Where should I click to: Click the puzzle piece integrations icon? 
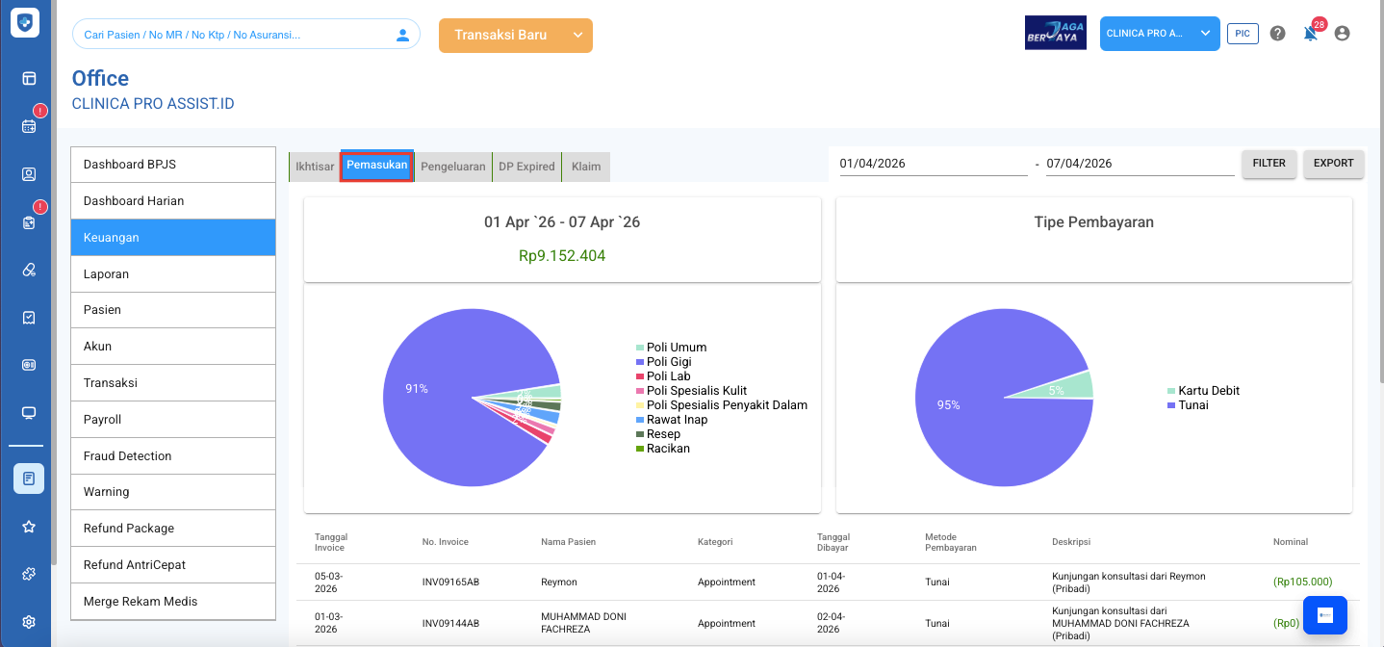[29, 574]
